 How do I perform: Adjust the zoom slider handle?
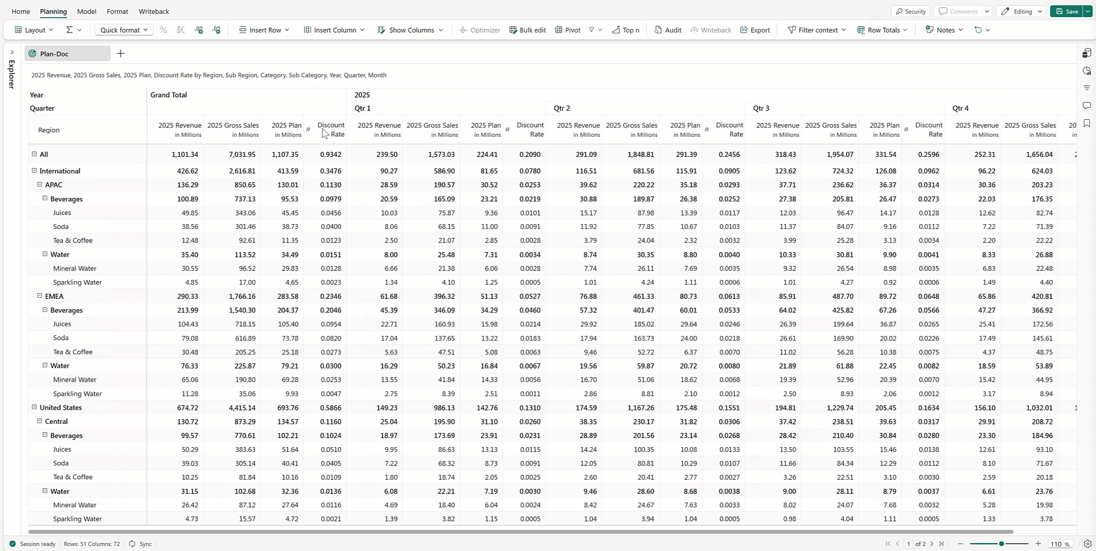(x=1001, y=544)
